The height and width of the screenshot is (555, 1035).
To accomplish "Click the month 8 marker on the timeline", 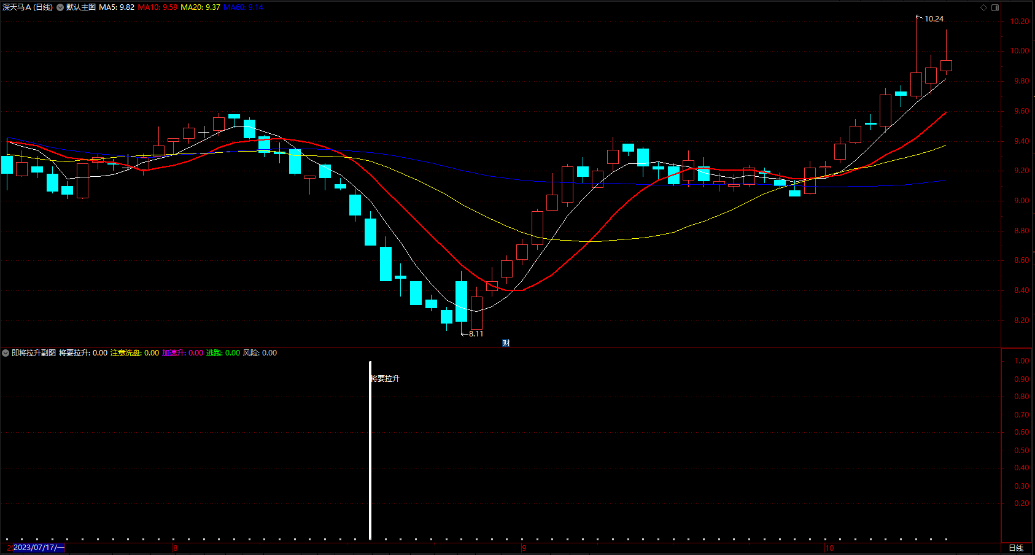I will [x=176, y=548].
